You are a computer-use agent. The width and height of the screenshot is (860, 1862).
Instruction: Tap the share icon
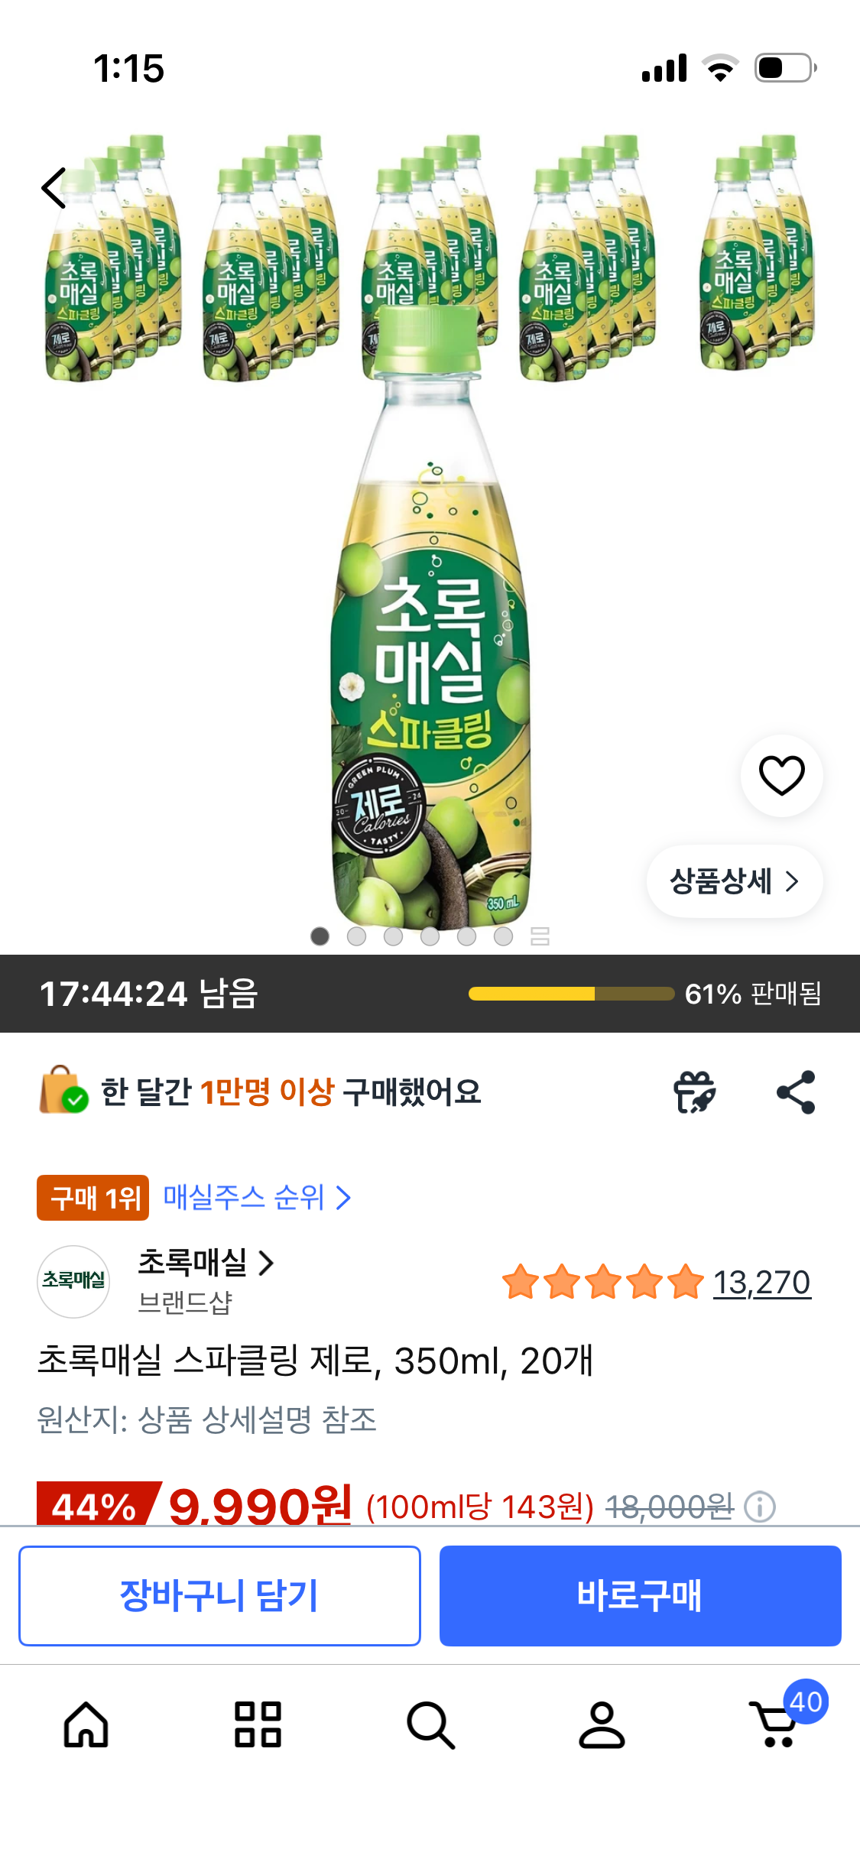point(796,1092)
